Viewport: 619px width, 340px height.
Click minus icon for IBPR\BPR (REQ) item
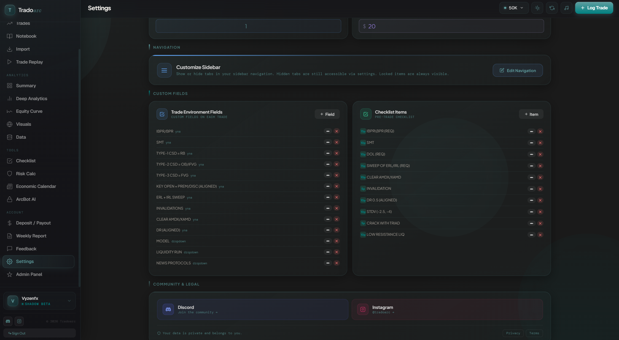point(531,131)
